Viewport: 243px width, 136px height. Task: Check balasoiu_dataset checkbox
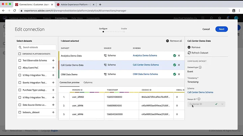click(x=20, y=112)
